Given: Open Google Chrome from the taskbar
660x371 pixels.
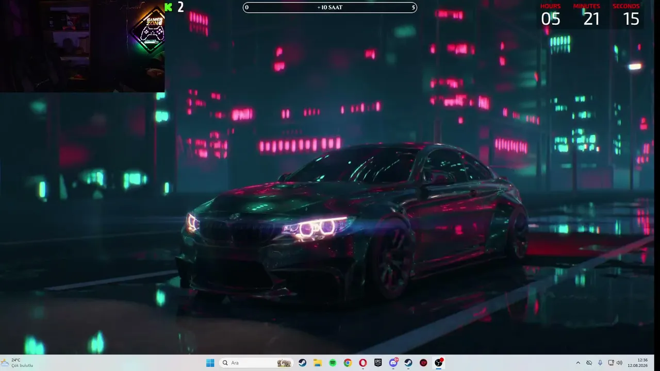Looking at the screenshot, I should [x=348, y=363].
